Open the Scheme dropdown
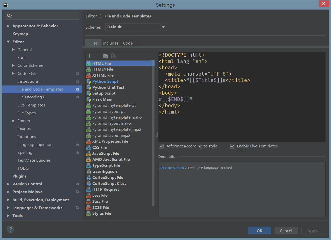331x240 pixels. (x=163, y=27)
